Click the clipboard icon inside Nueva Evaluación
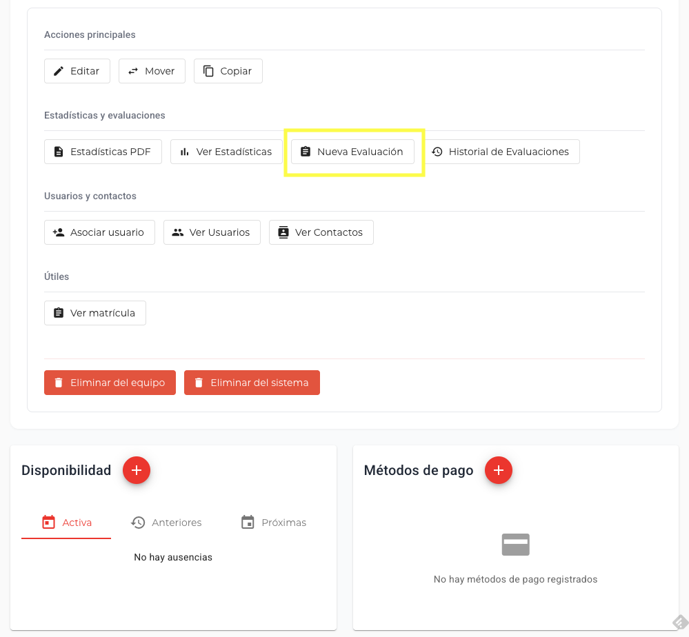Screen dimensions: 689x637 pyautogui.click(x=306, y=151)
